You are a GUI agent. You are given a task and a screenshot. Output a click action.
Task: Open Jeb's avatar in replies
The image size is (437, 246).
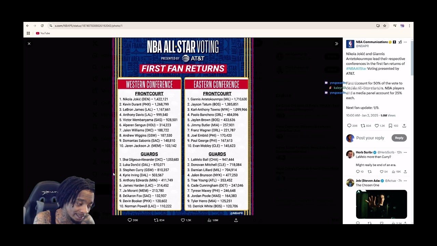point(350,182)
